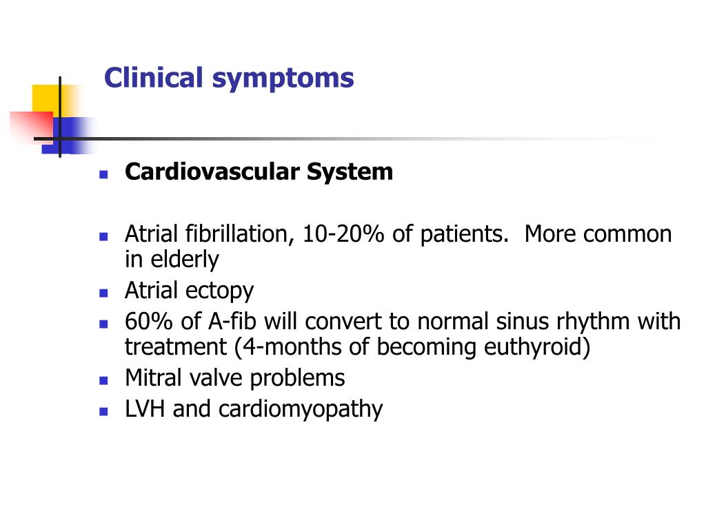Click the Clinical symptoms title
706x529 pixels.
point(229,79)
